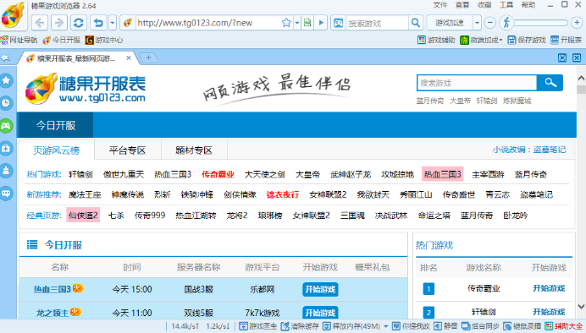Open the 查看 menu

[462, 5]
